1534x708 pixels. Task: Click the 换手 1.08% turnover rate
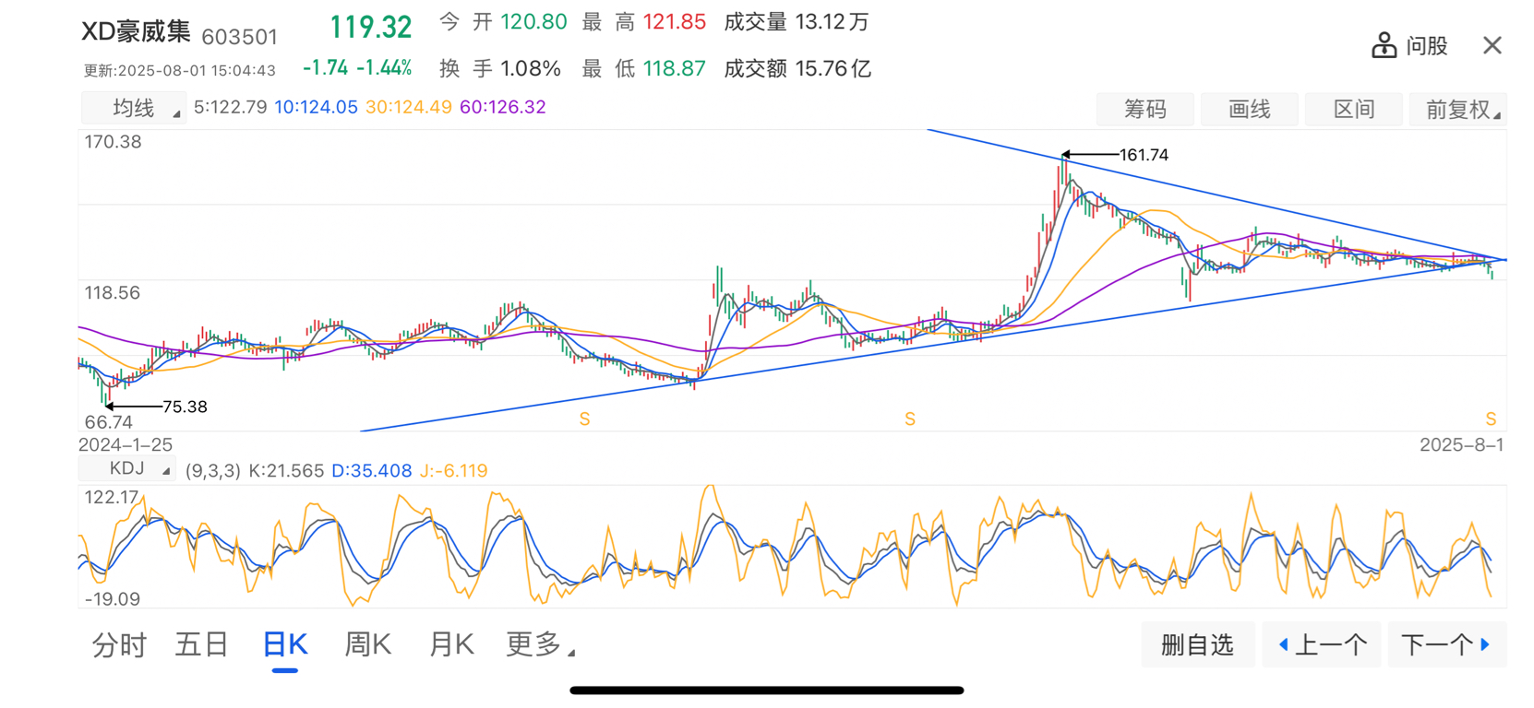point(500,68)
